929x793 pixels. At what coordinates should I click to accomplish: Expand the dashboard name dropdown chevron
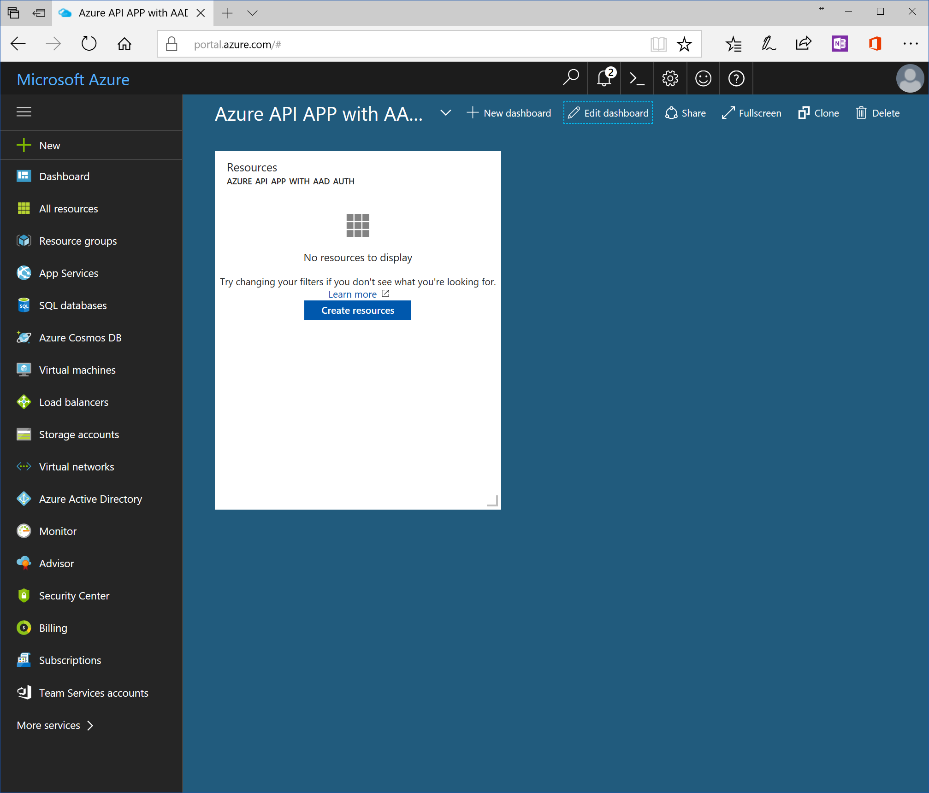(x=445, y=113)
